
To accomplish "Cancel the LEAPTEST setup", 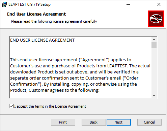I will point(149,122).
